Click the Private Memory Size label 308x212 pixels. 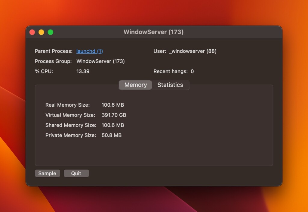[x=71, y=136]
